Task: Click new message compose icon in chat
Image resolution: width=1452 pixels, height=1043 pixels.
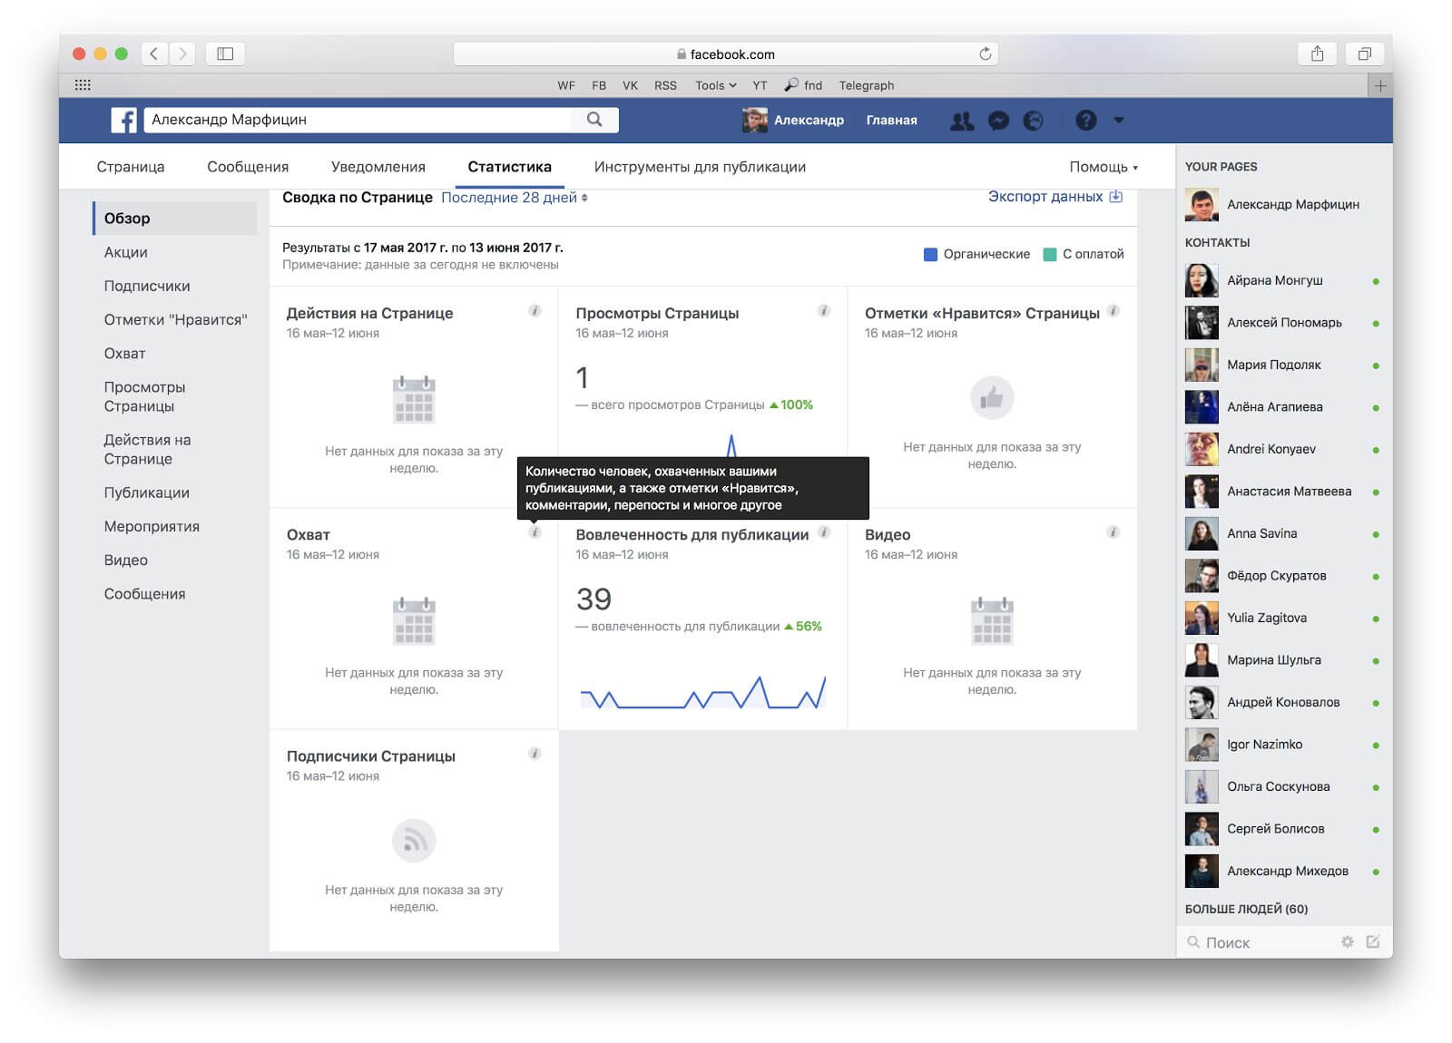Action: (x=1373, y=942)
